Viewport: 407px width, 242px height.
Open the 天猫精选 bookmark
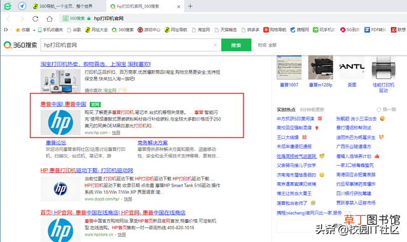click(x=226, y=30)
